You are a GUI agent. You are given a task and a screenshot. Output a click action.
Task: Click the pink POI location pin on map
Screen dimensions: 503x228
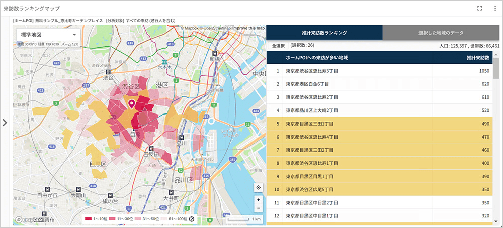(x=132, y=104)
